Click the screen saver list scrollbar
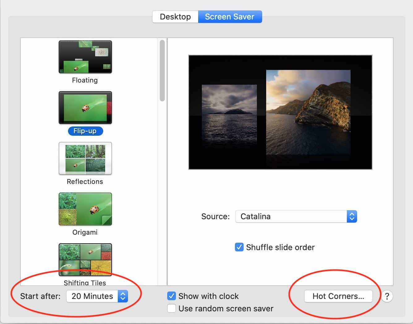 pos(162,70)
